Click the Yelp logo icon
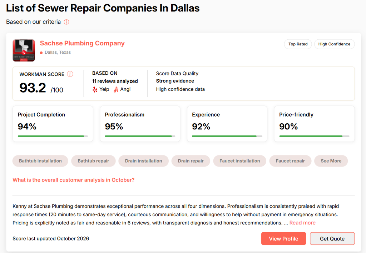The height and width of the screenshot is (253, 366). coord(95,90)
